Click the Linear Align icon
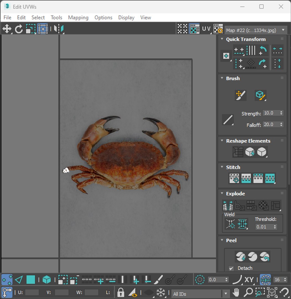This screenshot has height=299, width=291. [x=251, y=51]
